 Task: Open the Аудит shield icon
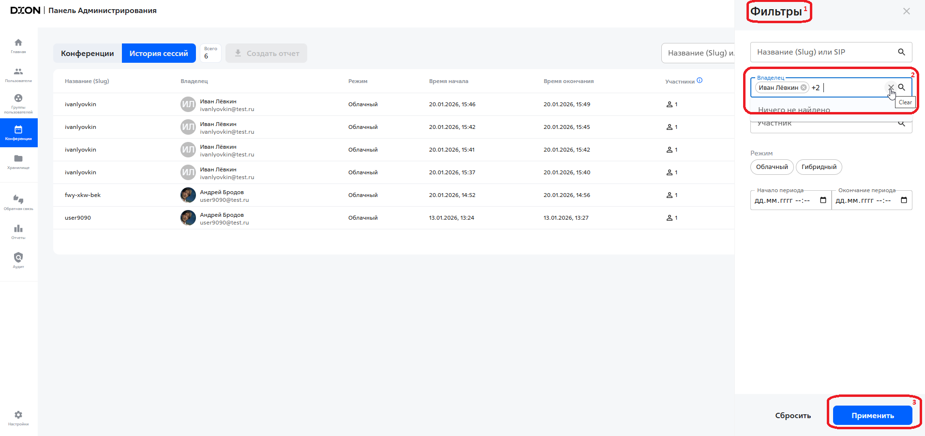(18, 260)
